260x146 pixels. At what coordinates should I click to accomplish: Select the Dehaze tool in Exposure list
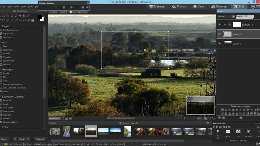[x=6, y=119]
